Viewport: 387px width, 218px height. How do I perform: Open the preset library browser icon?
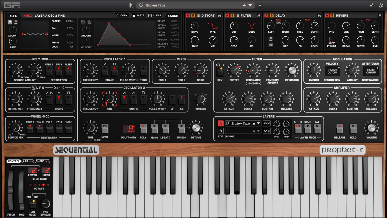pyautogui.click(x=131, y=5)
